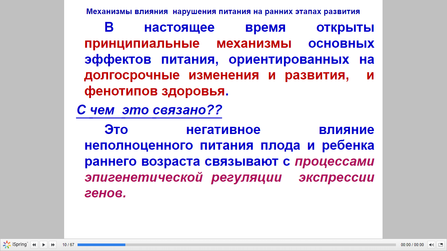Go to the previous slide
Image resolution: width=447 pixels, height=251 pixels.
coord(34,244)
